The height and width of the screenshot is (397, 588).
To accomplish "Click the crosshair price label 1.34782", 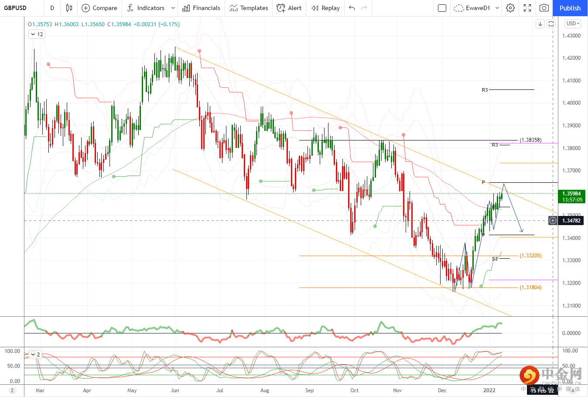I will tap(571, 221).
